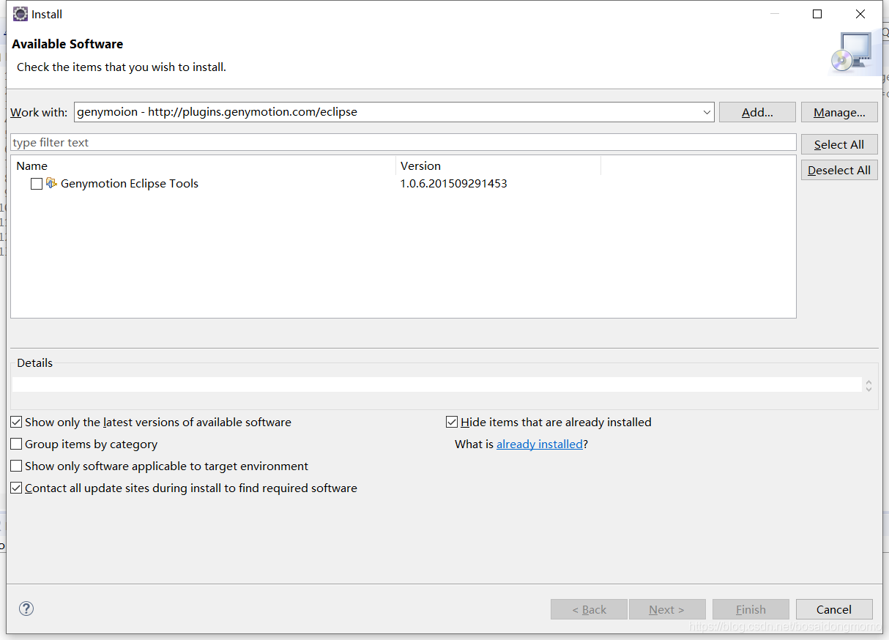Click Deselect All button
889x640 pixels.
click(839, 170)
